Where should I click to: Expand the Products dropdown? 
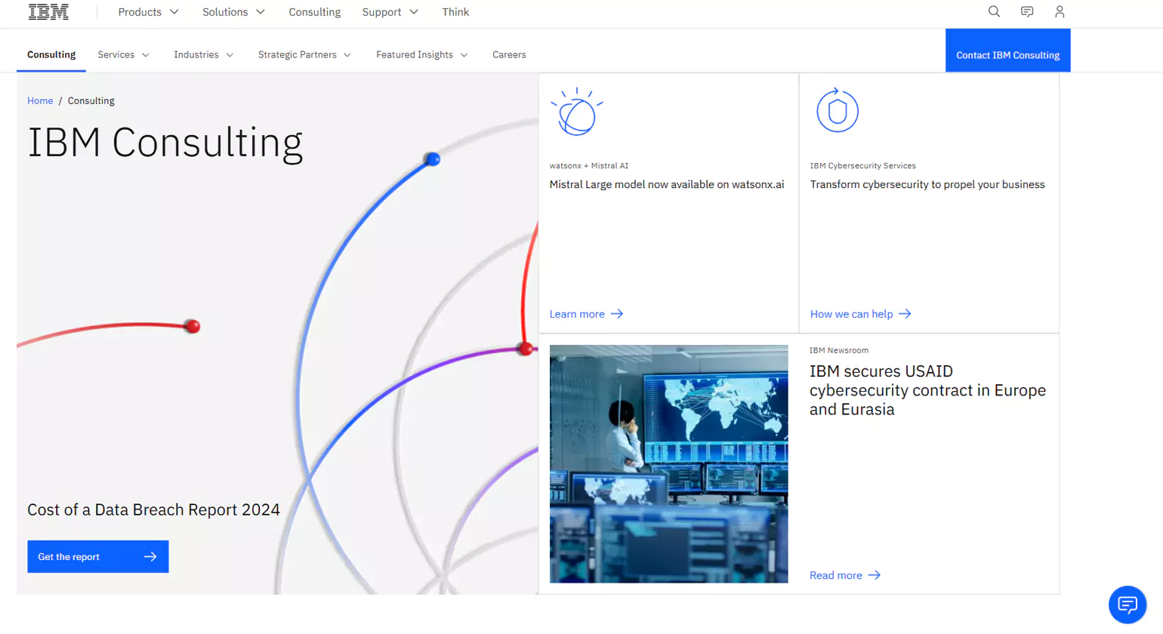pyautogui.click(x=148, y=12)
